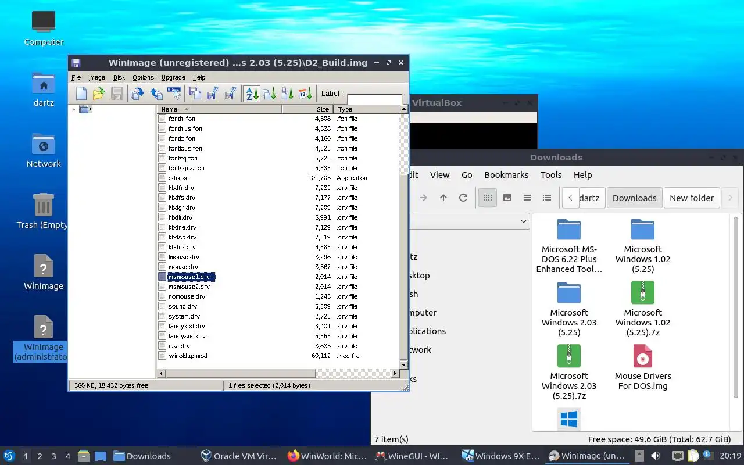Image resolution: width=744 pixels, height=465 pixels.
Task: Select the root folder in WinImage tree
Action: pyautogui.click(x=85, y=109)
